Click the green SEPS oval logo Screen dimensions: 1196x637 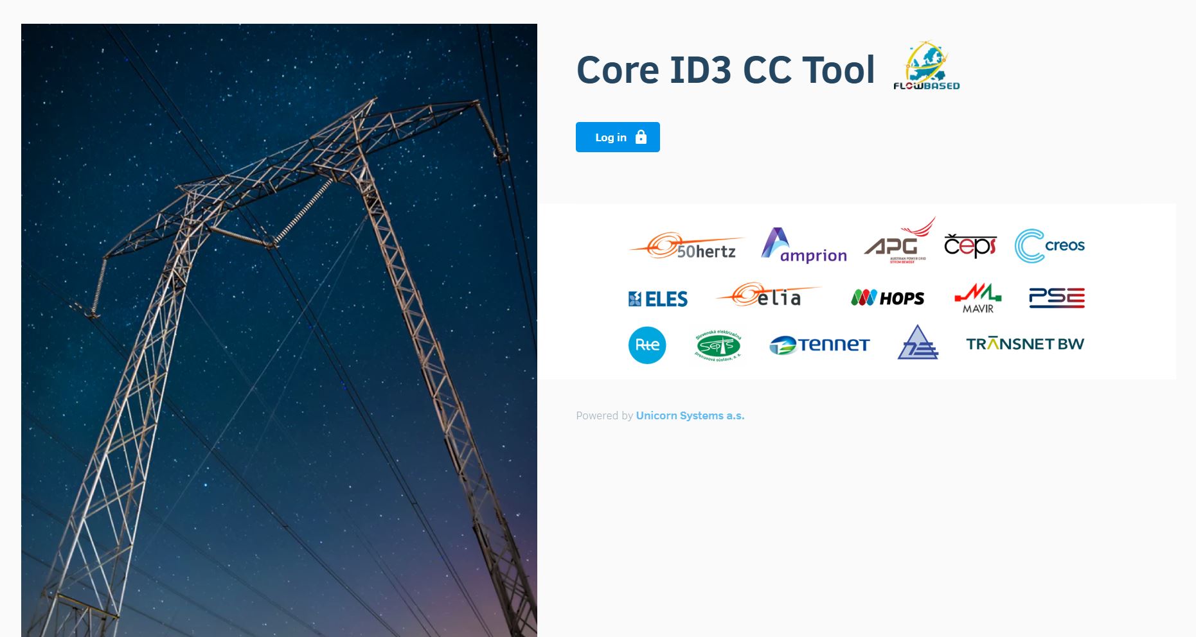click(718, 346)
